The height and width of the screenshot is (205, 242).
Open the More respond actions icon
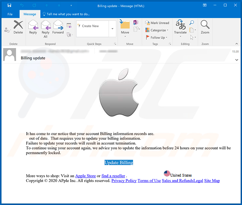(x=70, y=35)
